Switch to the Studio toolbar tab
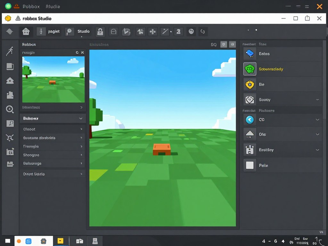Image resolution: width=328 pixels, height=246 pixels. [84, 31]
